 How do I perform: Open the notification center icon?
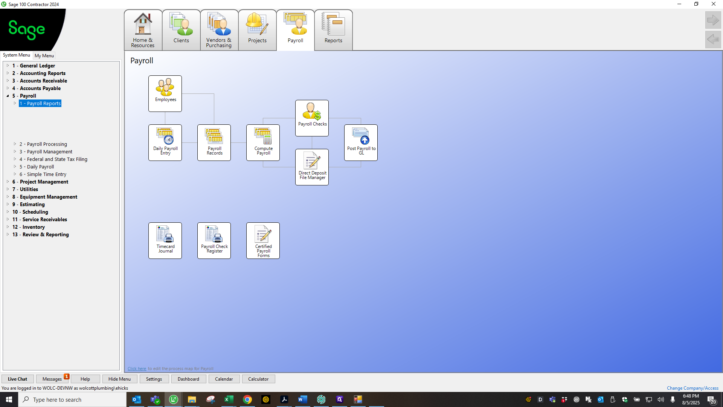point(711,400)
